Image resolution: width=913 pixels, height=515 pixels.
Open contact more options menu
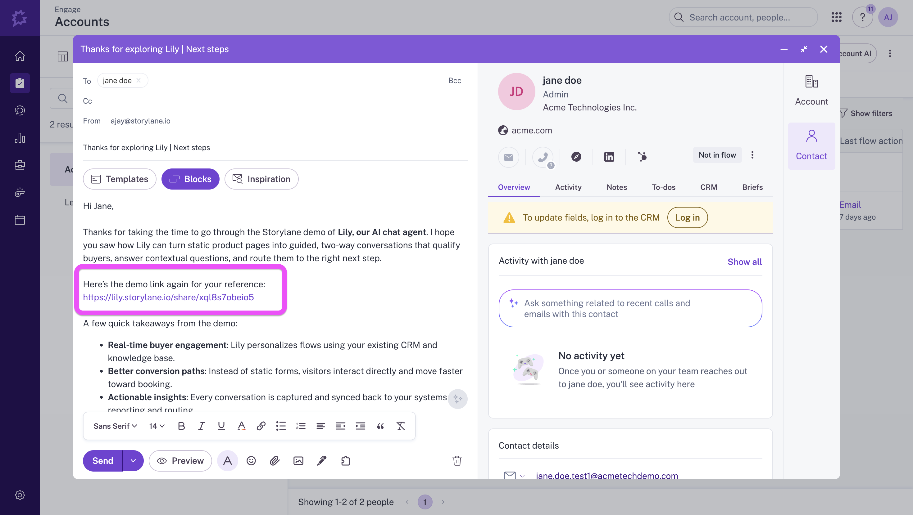click(752, 155)
